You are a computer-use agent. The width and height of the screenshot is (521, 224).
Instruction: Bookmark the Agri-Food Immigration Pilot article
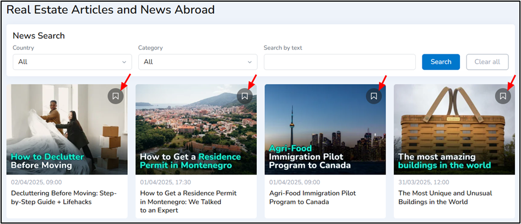pos(374,96)
